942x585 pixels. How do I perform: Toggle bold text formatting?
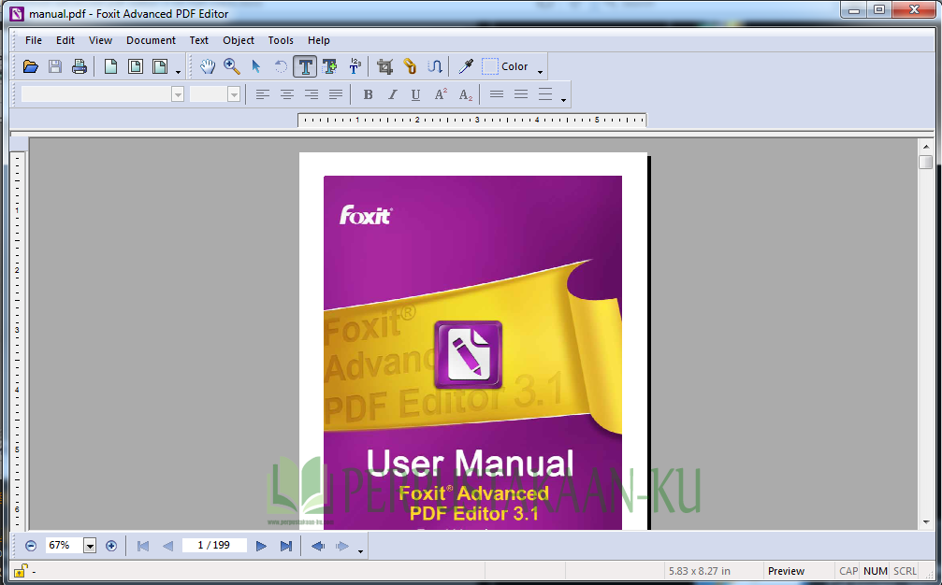368,93
